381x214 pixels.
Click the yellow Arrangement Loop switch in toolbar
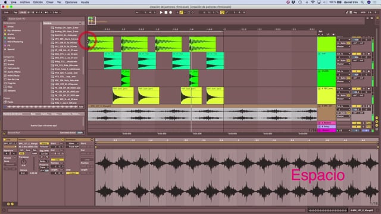pos(222,12)
